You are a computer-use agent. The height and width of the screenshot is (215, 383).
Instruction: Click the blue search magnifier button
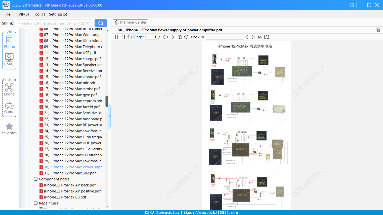[101, 23]
